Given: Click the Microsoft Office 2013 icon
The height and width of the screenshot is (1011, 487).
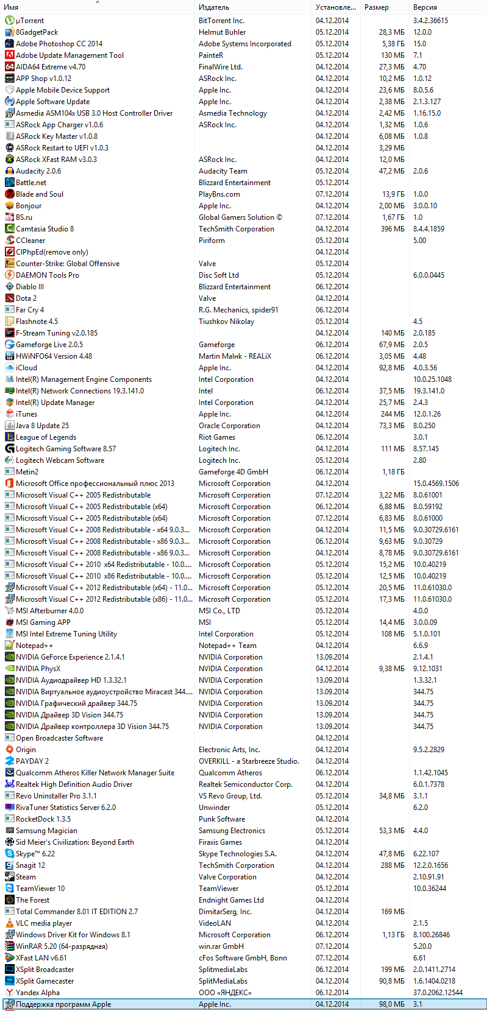Looking at the screenshot, I should (x=10, y=483).
